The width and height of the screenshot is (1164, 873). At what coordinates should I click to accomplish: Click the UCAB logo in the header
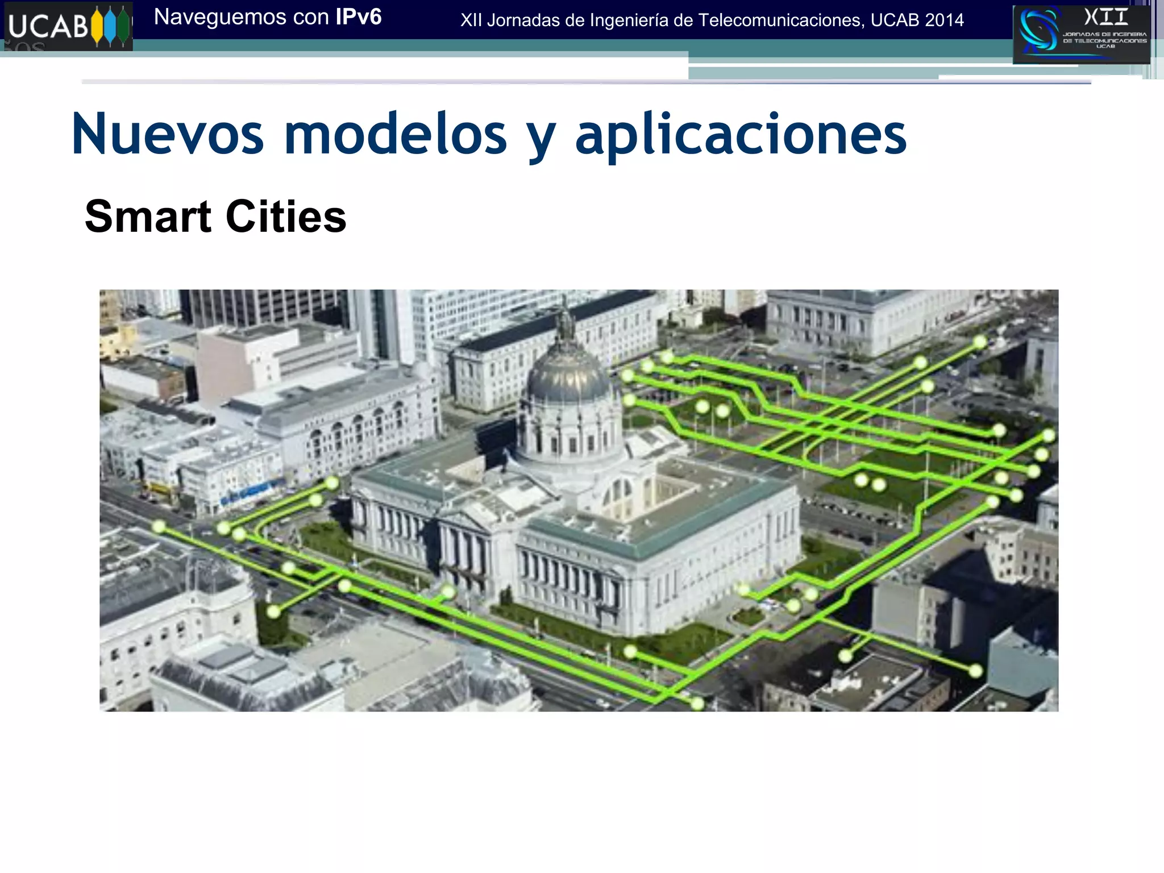68,27
